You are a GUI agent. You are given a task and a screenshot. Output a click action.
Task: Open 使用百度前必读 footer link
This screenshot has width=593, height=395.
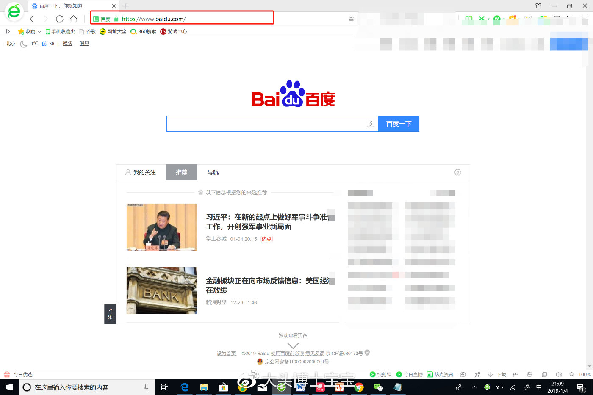click(x=288, y=354)
